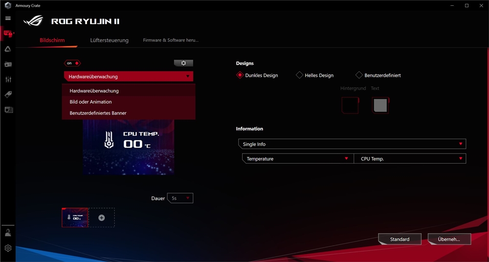
Task: Open the CPU Temp. dropdown
Action: pos(410,159)
